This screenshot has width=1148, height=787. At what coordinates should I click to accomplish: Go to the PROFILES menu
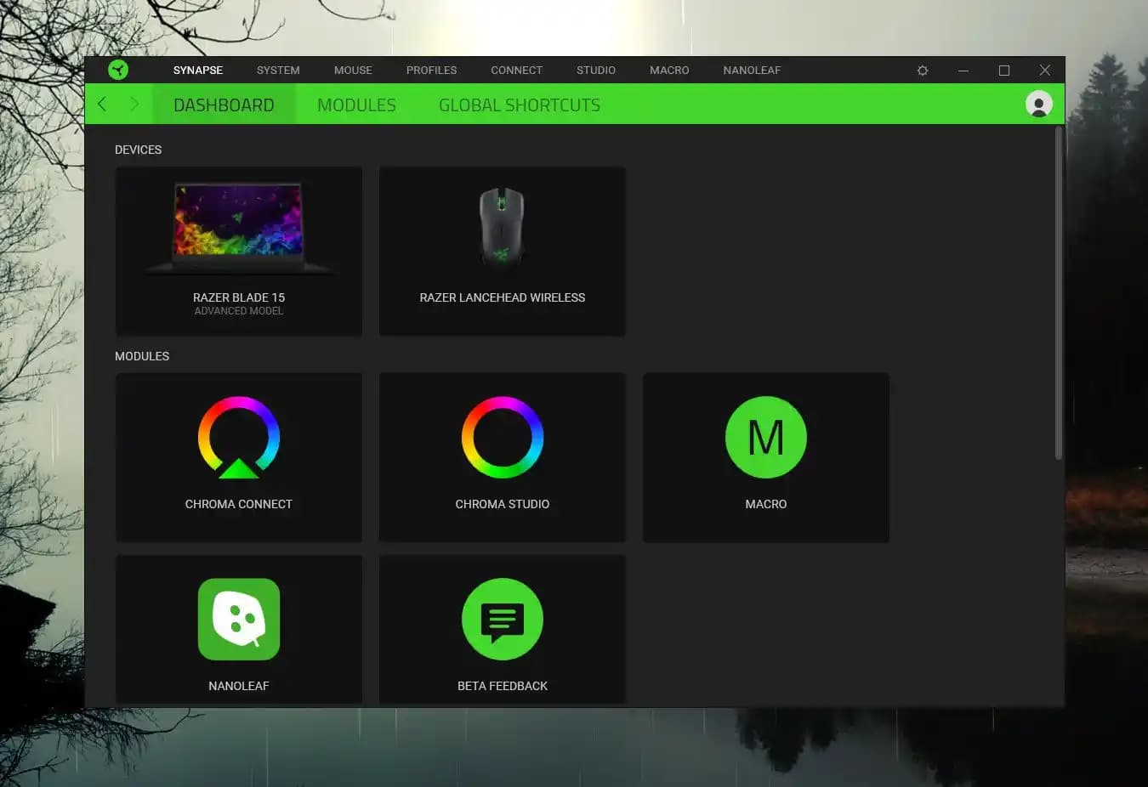tap(431, 70)
